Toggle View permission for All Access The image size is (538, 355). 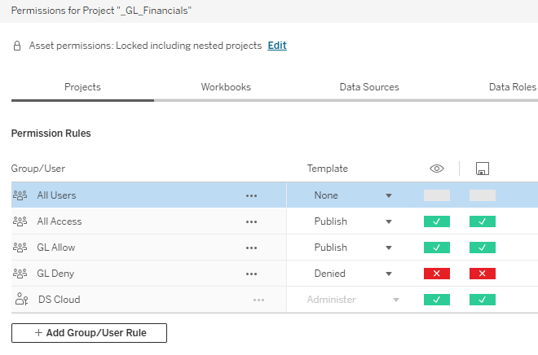437,221
